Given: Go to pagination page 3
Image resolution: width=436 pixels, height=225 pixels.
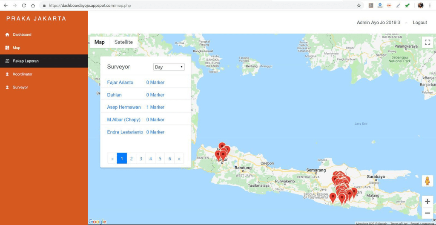Looking at the screenshot, I should [x=141, y=158].
